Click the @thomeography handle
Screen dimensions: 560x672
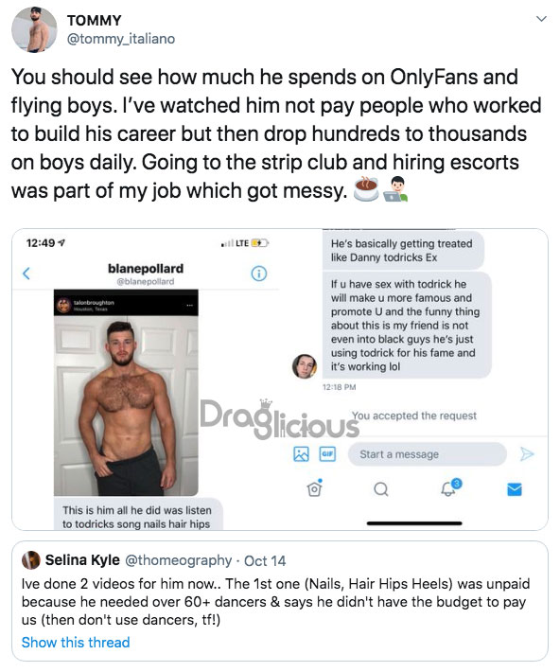point(178,560)
